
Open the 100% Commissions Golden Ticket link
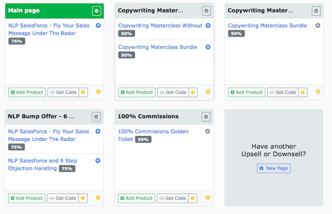(x=153, y=132)
